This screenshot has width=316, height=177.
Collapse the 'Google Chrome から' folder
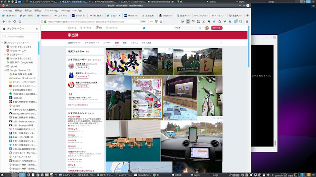[5, 70]
